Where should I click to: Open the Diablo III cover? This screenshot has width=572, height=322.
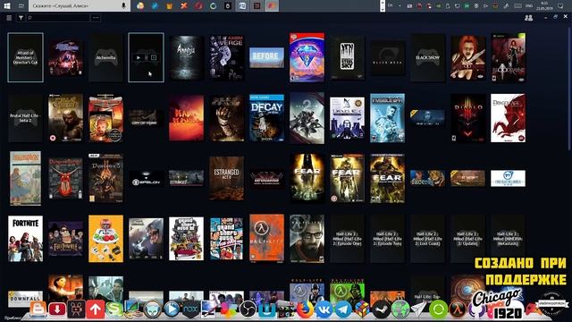[x=467, y=118]
